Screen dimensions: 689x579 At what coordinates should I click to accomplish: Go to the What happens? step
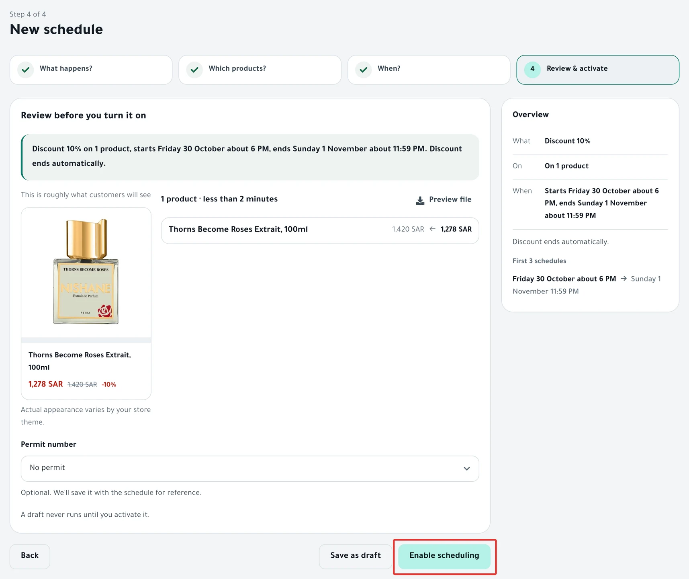pos(91,70)
